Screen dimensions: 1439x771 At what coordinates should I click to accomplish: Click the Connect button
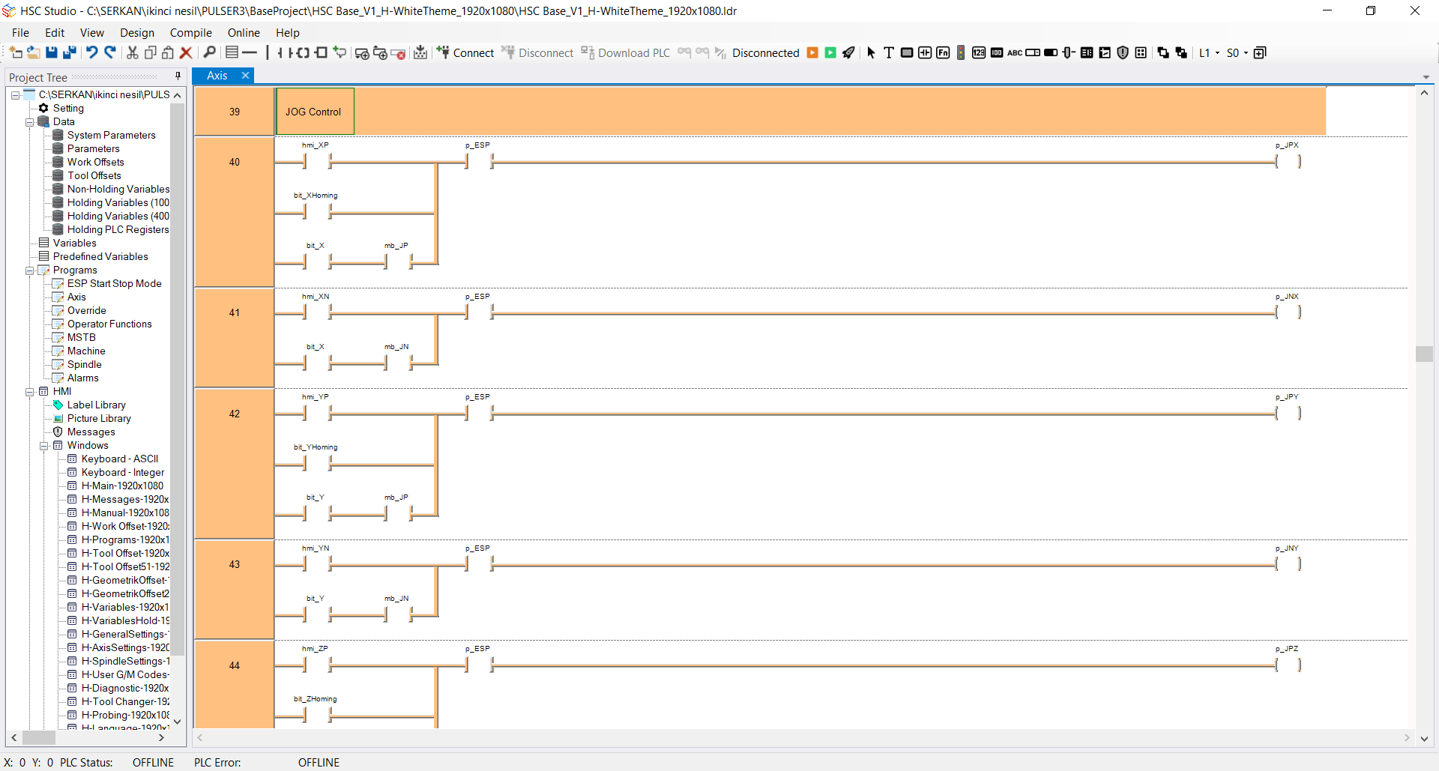(x=465, y=52)
